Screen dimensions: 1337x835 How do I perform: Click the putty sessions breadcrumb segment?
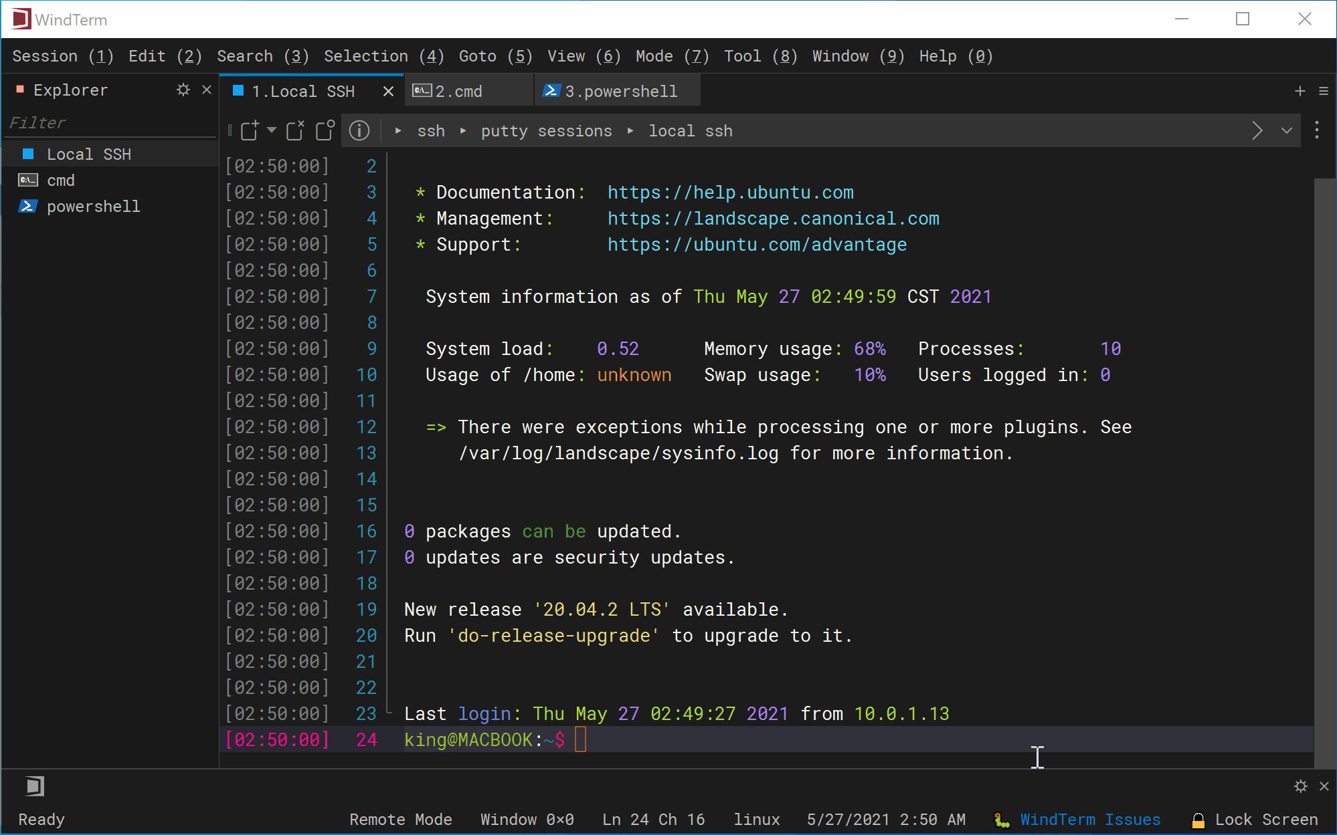547,131
